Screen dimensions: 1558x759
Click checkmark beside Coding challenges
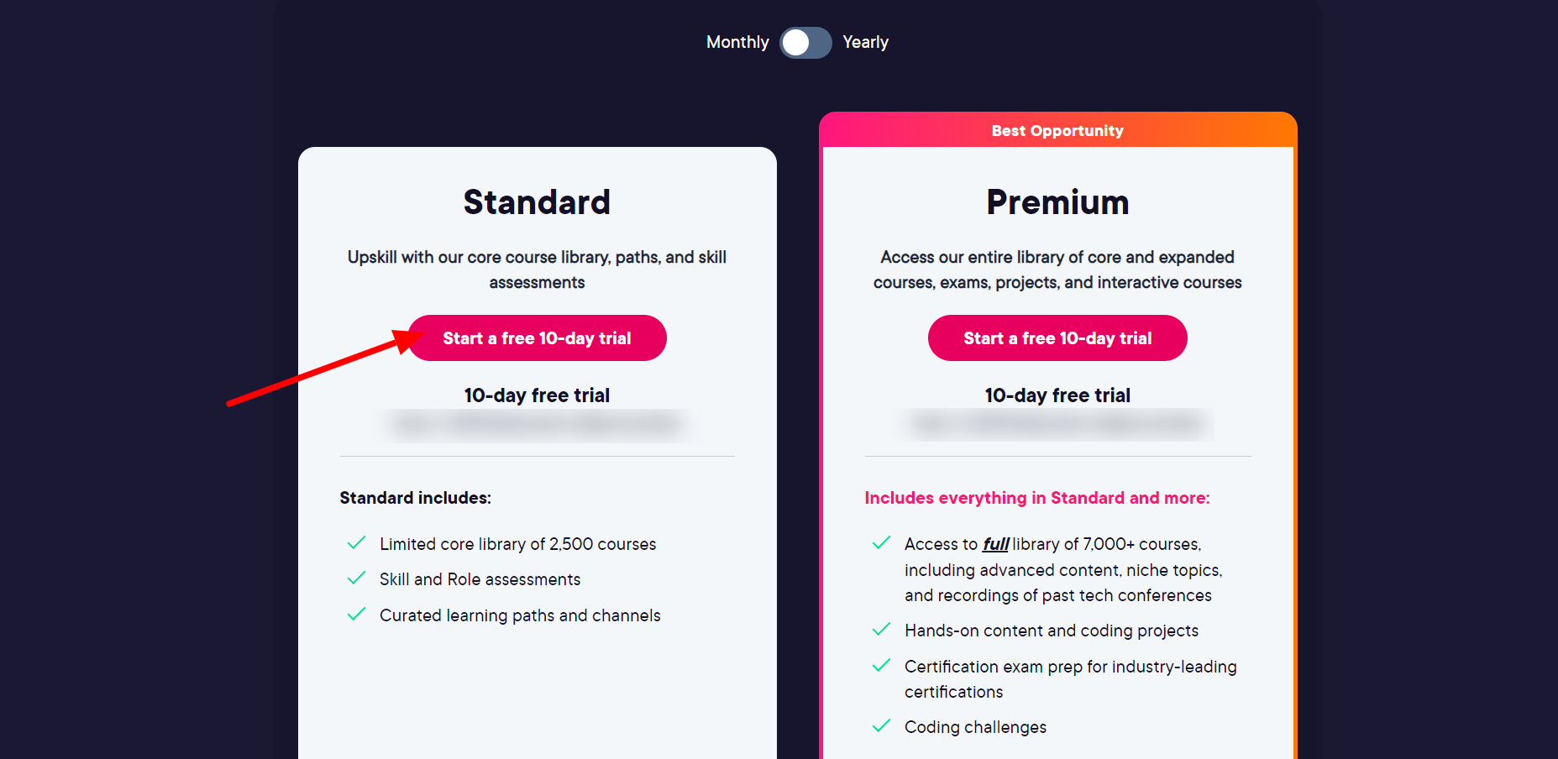pyautogui.click(x=881, y=726)
